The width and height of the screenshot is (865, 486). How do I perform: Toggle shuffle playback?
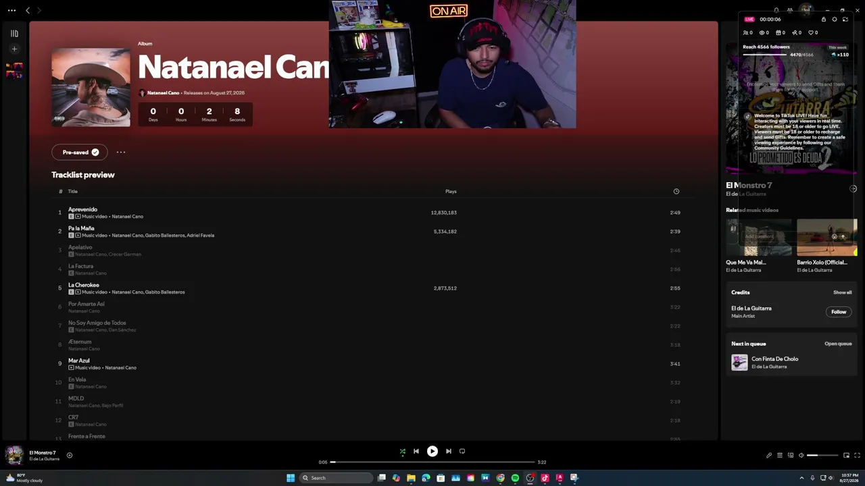tap(402, 452)
